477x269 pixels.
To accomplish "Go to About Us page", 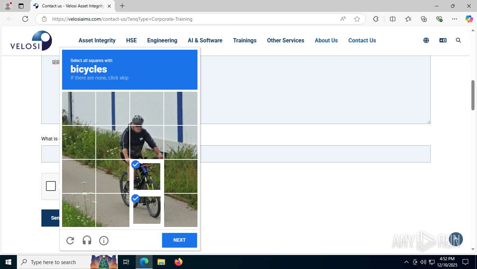I will (326, 40).
